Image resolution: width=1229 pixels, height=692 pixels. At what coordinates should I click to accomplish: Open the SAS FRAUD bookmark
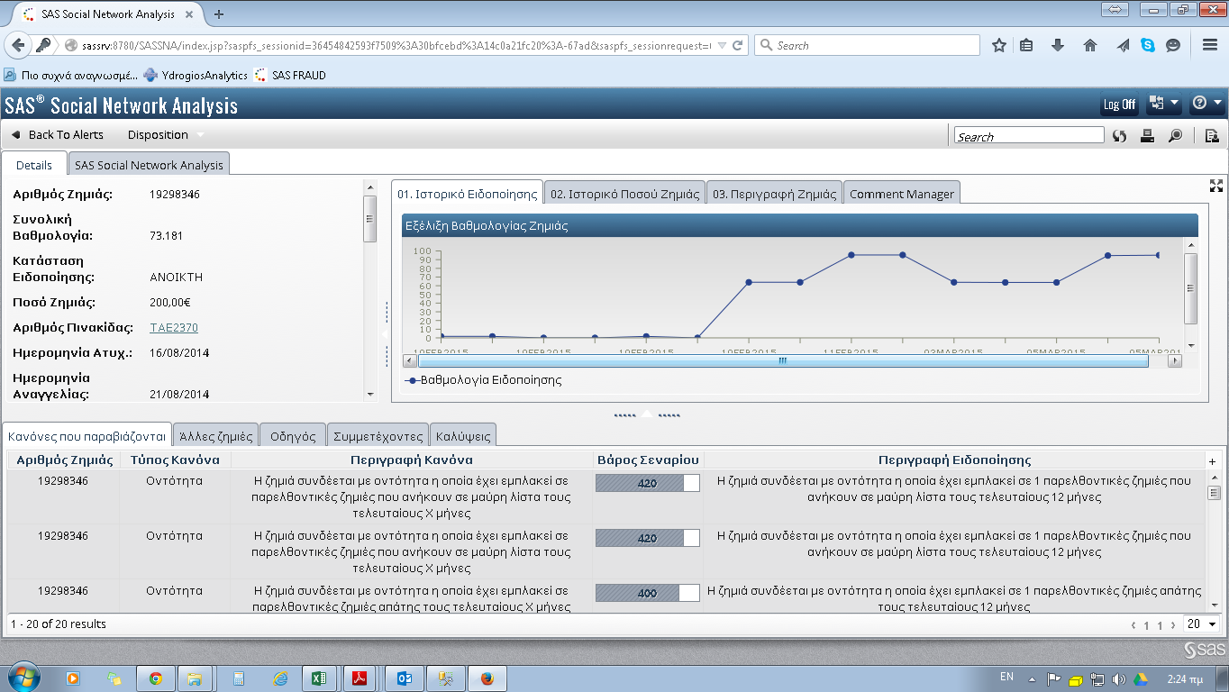(290, 75)
